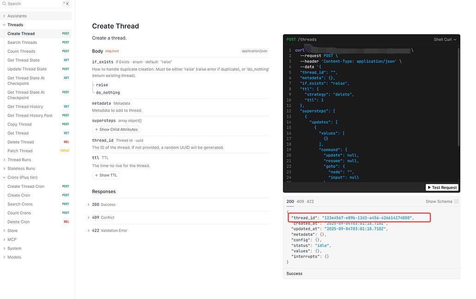The height and width of the screenshot is (299, 476).
Task: Toggle the Show Schema switch
Action: [x=455, y=201]
